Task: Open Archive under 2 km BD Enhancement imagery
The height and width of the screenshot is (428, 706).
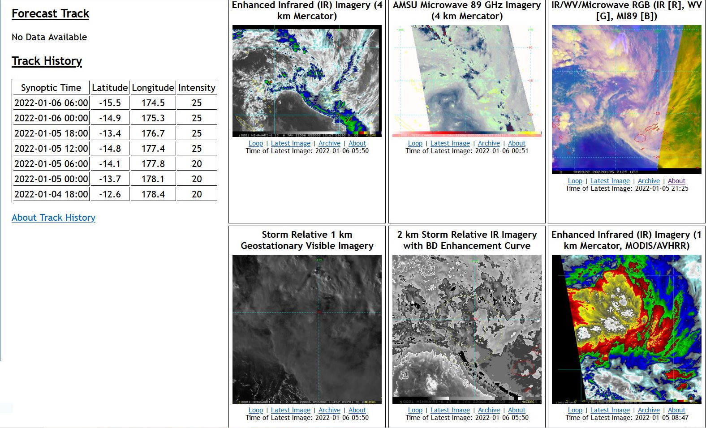Action: [x=489, y=410]
